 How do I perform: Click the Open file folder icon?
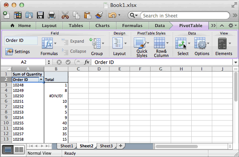coord(29,15)
